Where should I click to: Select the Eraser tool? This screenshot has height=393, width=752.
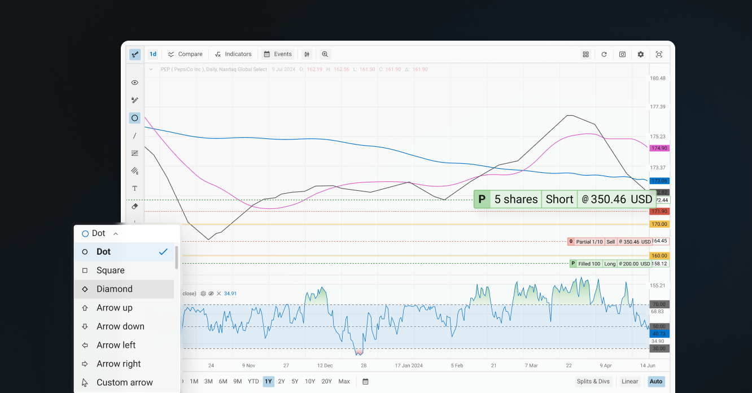(134, 206)
